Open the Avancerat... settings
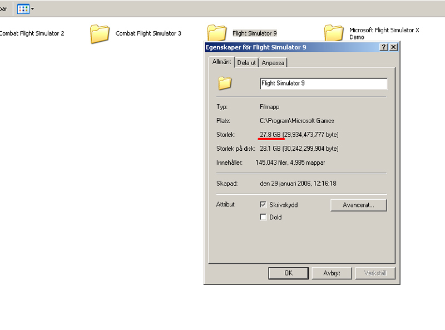The width and height of the screenshot is (445, 330). (358, 205)
